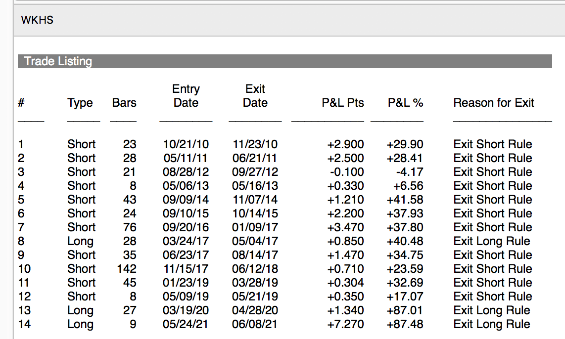Click the +87.48 P&L % value
Screen dimensions: 565x339
[x=405, y=324]
